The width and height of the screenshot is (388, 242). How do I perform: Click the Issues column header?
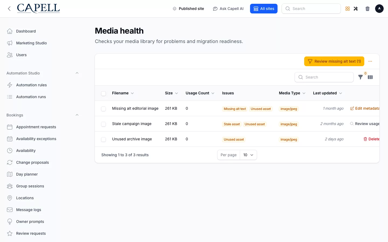pos(228,93)
